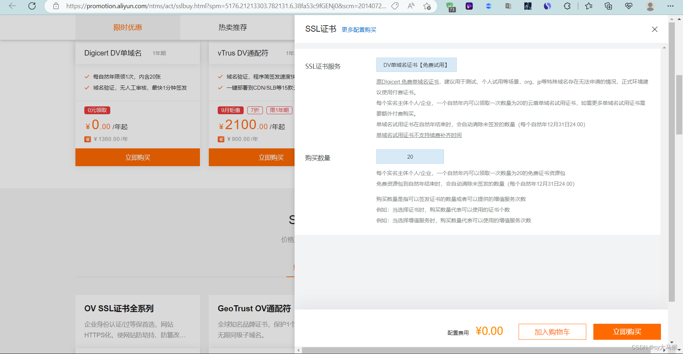The image size is (683, 354).
Task: Open the blue round extension icon
Action: click(489, 6)
